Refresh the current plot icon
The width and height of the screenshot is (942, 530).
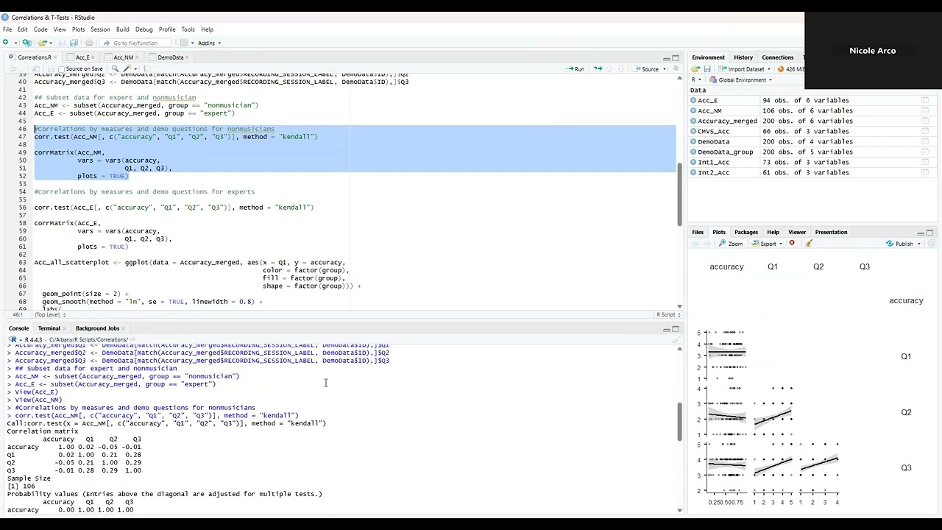click(931, 244)
